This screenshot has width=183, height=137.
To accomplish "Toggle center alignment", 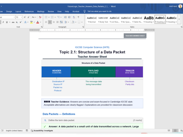I will [x=50, y=22].
